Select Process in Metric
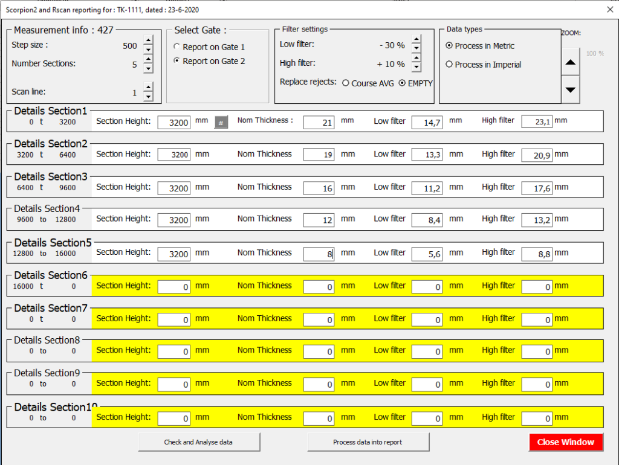Screen dimensions: 619x465 pyautogui.click(x=480, y=46)
